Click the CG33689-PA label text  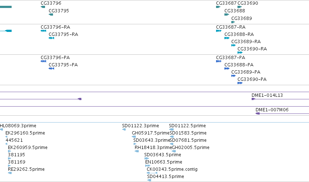pos(246,72)
